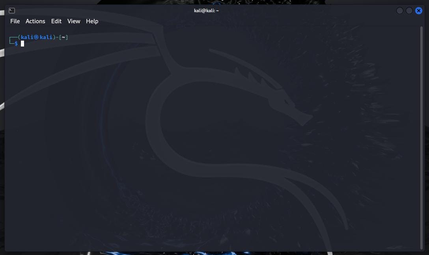Open the View menu
Viewport: 429px width, 255px height.
(74, 21)
